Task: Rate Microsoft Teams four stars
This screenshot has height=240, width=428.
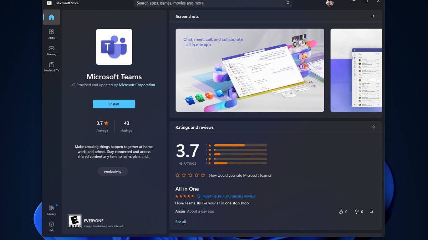Action: click(x=197, y=175)
